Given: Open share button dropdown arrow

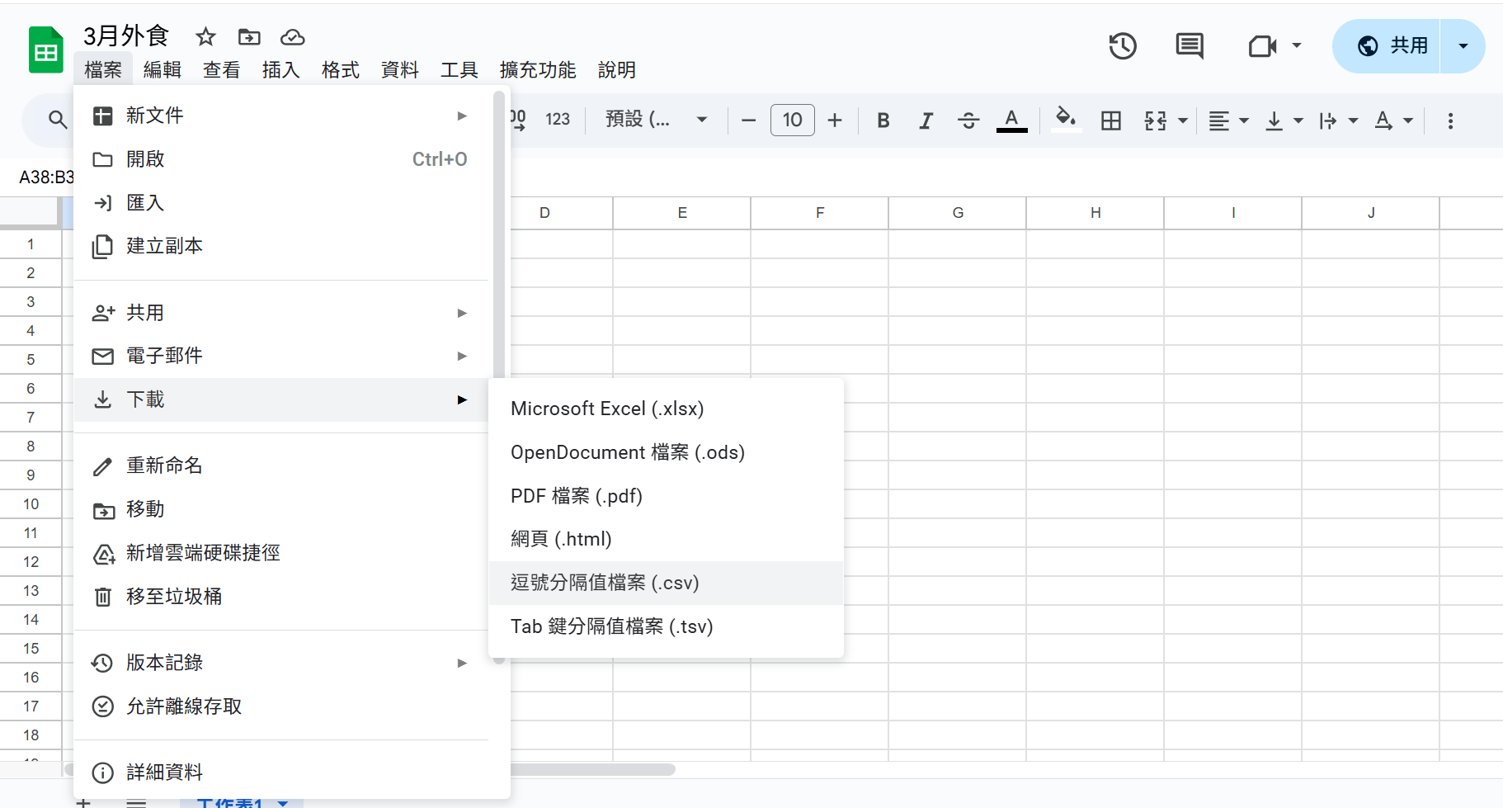Looking at the screenshot, I should pos(1463,45).
